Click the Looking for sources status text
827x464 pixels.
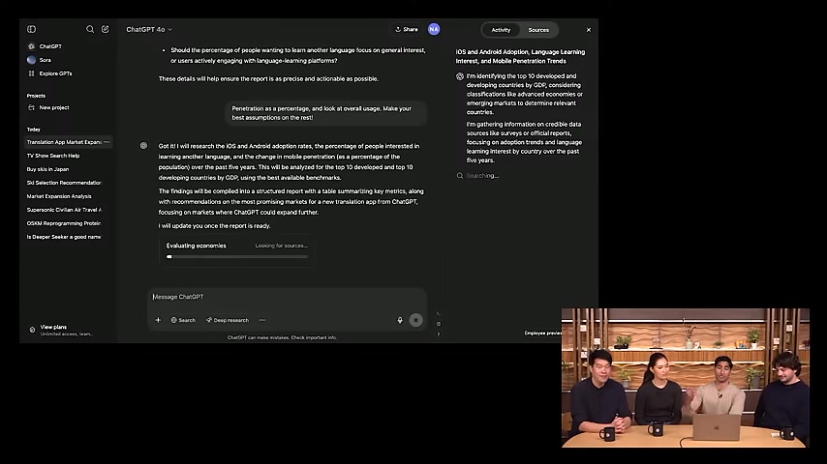click(x=282, y=246)
